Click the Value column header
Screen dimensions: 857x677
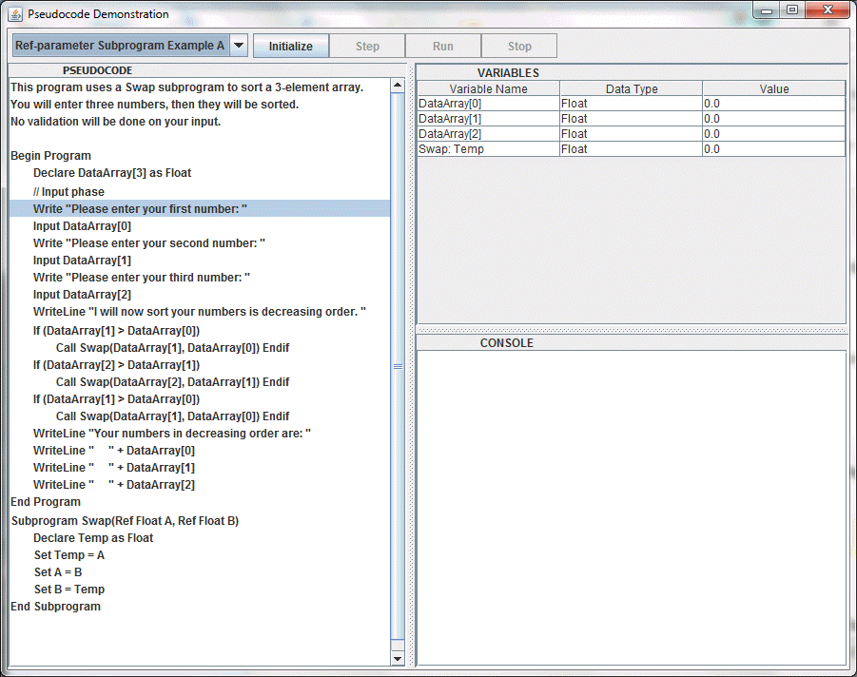coord(773,88)
